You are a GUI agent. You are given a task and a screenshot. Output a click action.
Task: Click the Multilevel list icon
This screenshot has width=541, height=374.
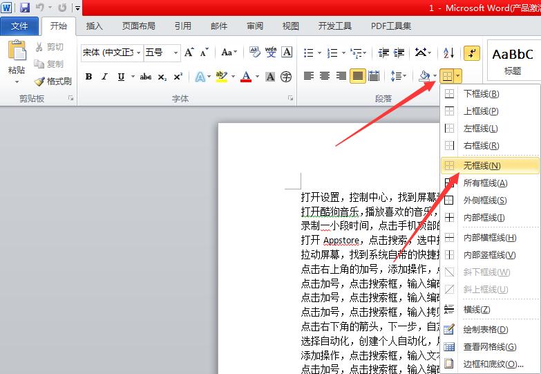pos(356,53)
